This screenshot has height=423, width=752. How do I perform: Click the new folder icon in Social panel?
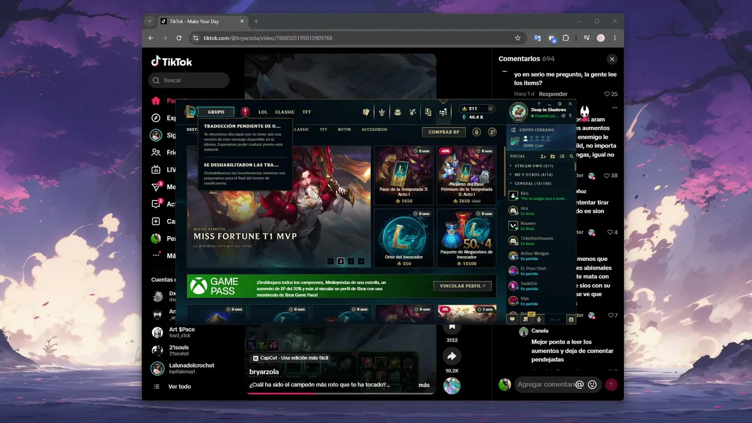[553, 156]
